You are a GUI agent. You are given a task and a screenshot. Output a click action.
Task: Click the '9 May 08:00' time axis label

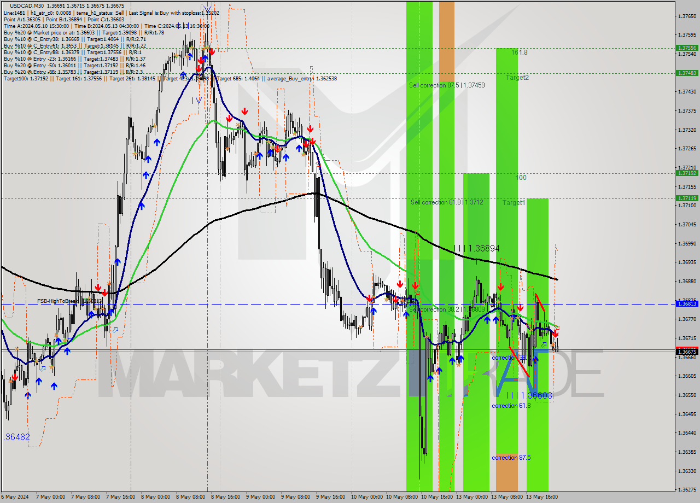296,497
